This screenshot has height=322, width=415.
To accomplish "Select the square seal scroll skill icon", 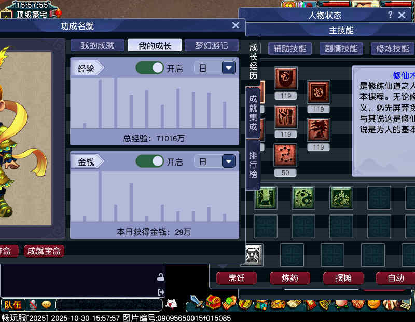I will tap(319, 92).
